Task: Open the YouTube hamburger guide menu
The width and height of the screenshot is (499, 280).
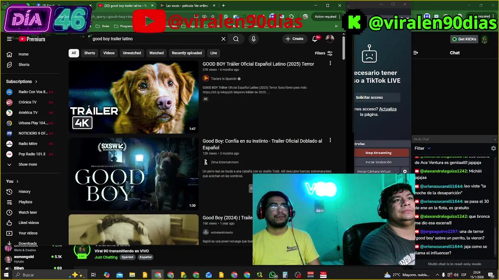Action: point(9,39)
